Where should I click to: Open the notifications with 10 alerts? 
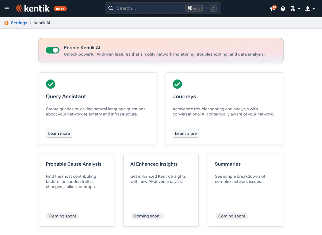(272, 9)
